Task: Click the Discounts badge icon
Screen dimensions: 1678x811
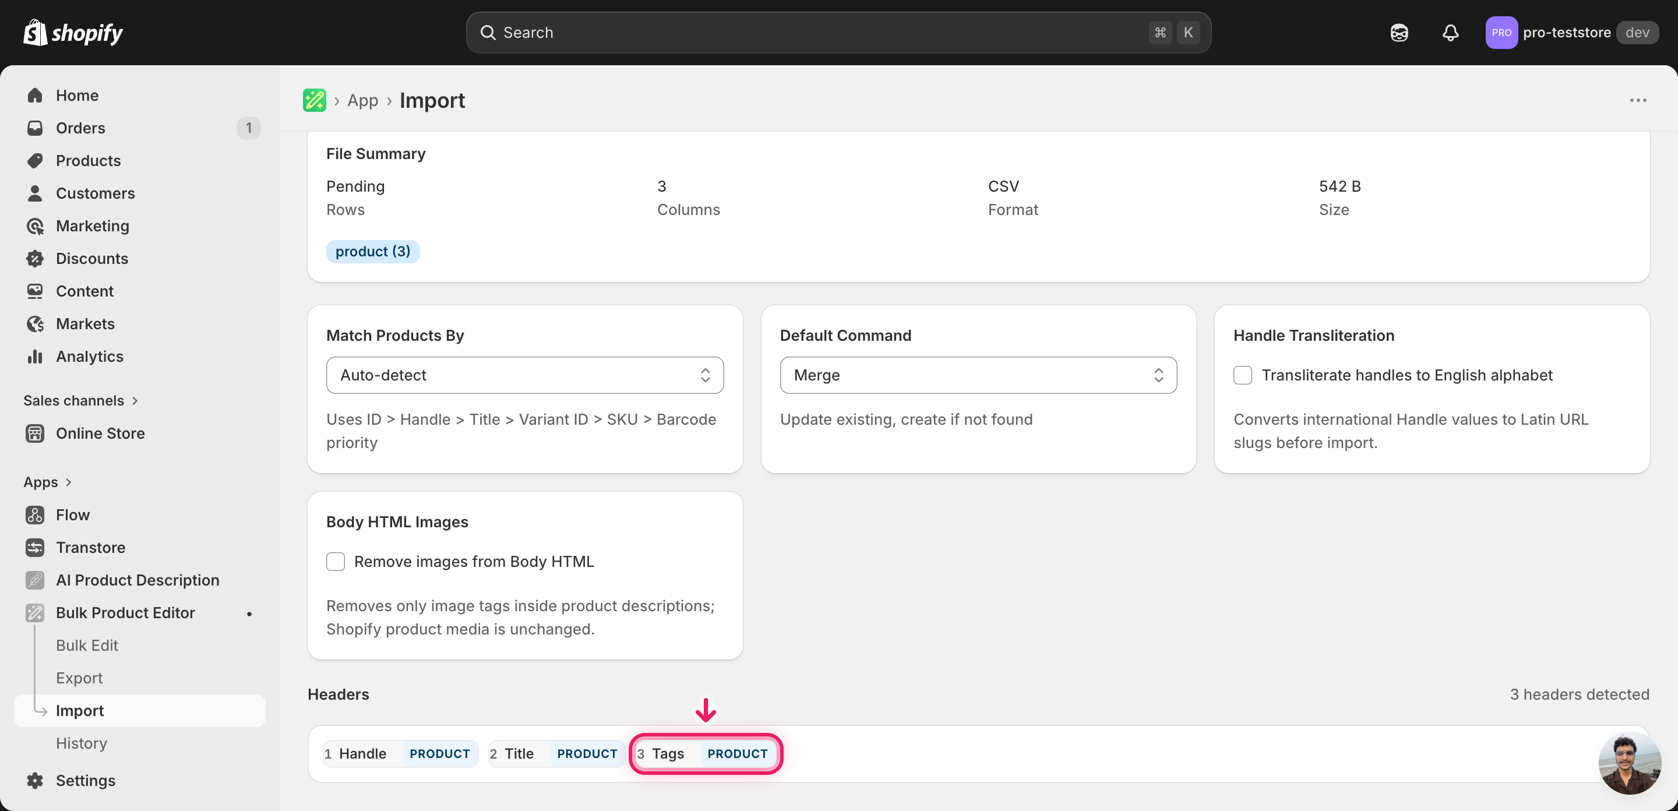Action: click(35, 258)
